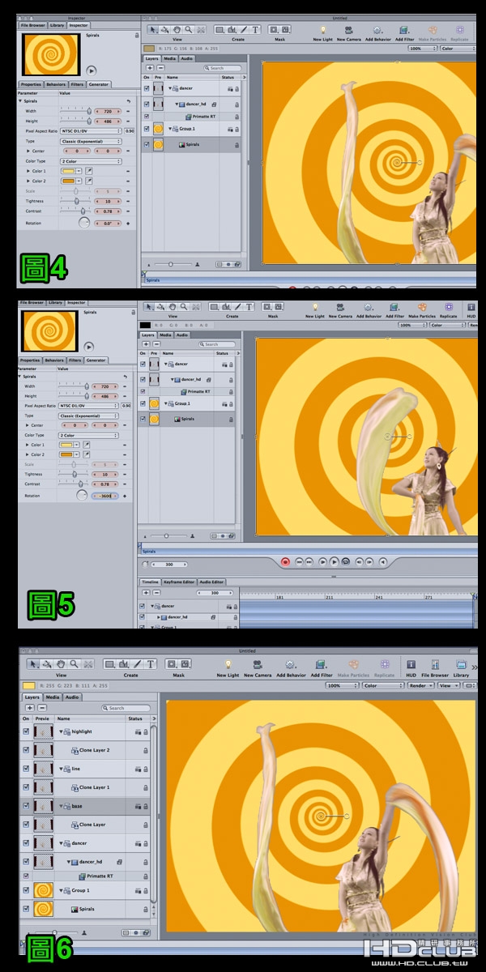This screenshot has width=486, height=972.
Task: Select the rectangle shape tool in bottom screenshot
Action: 110,663
